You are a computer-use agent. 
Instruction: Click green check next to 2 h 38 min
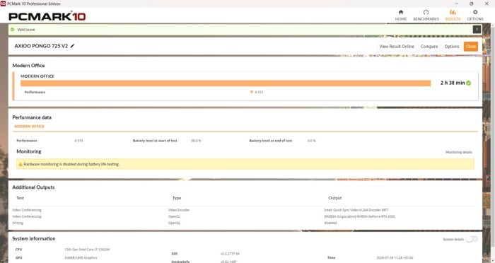pos(468,83)
